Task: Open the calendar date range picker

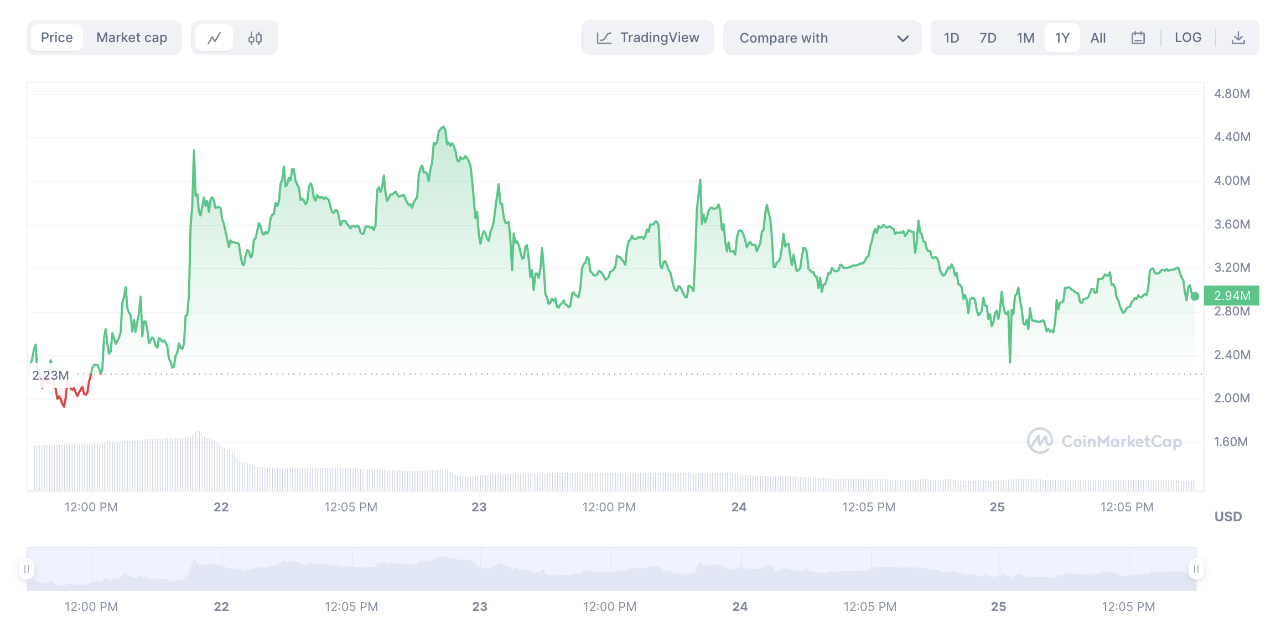Action: [1138, 38]
